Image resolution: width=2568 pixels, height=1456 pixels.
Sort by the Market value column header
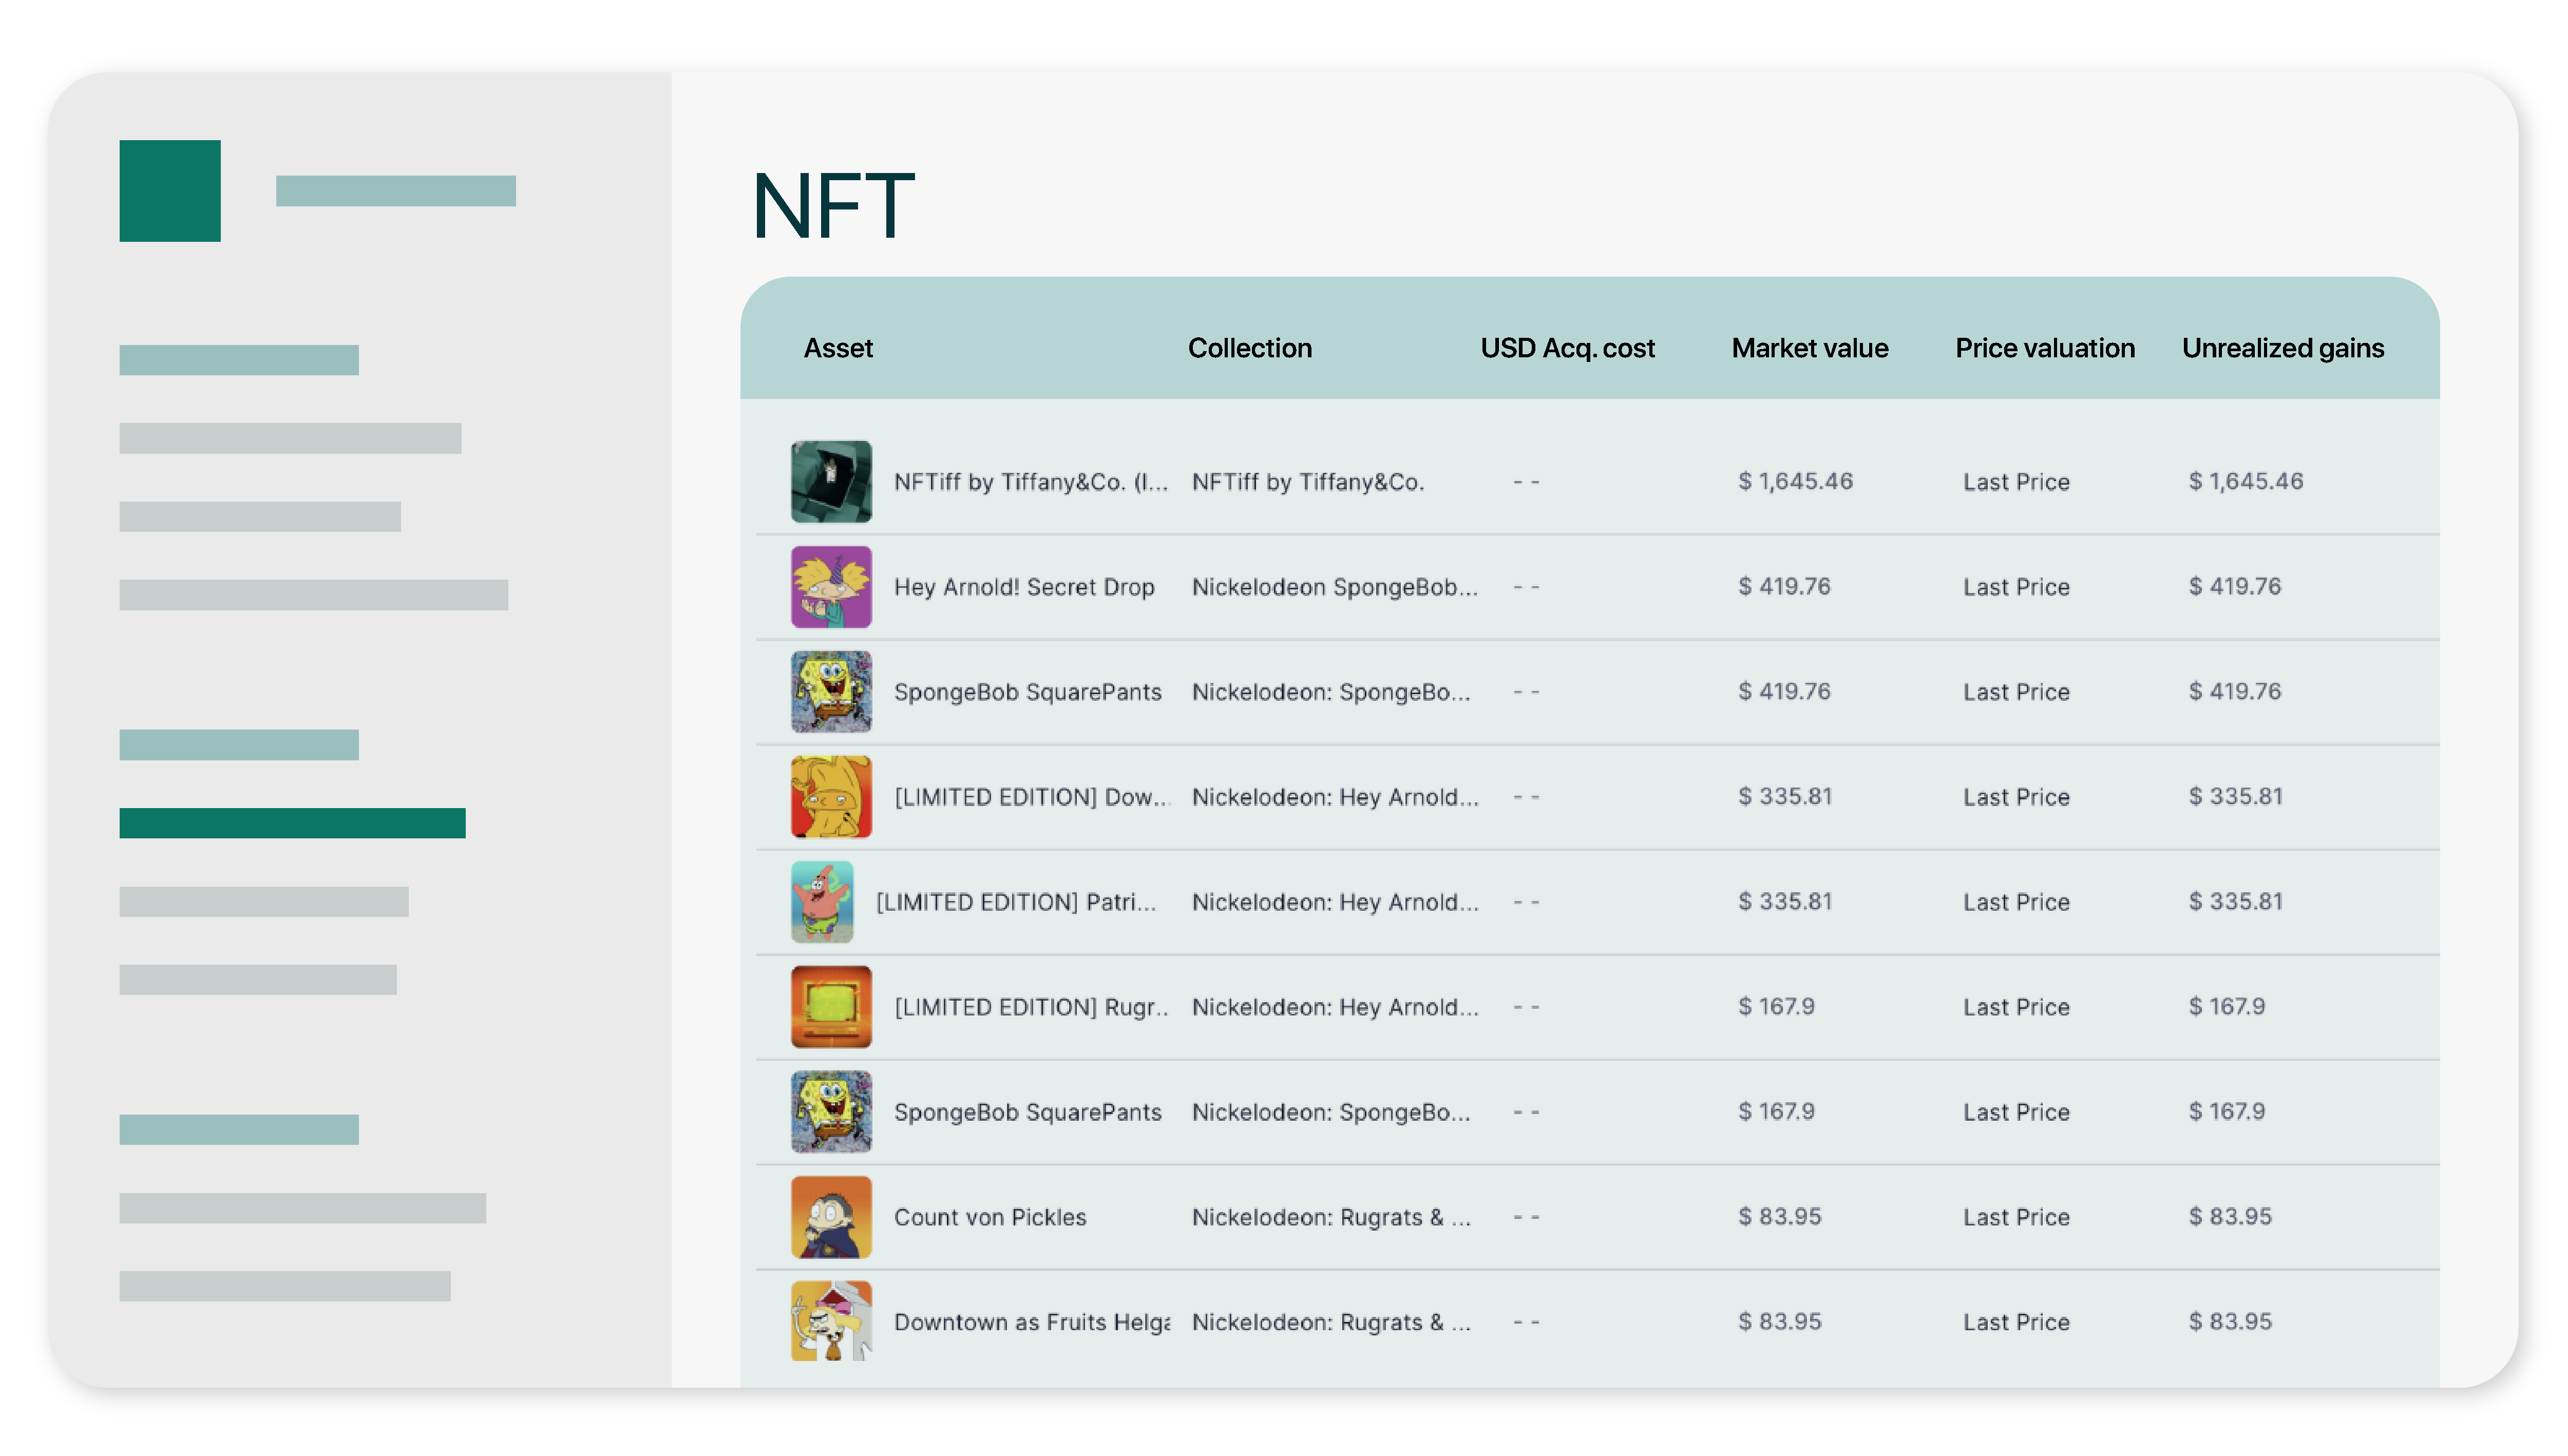(1808, 348)
